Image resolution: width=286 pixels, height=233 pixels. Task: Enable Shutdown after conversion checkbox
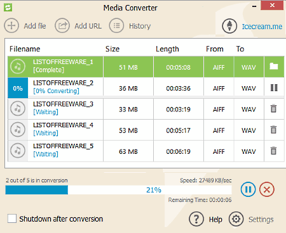(x=12, y=218)
